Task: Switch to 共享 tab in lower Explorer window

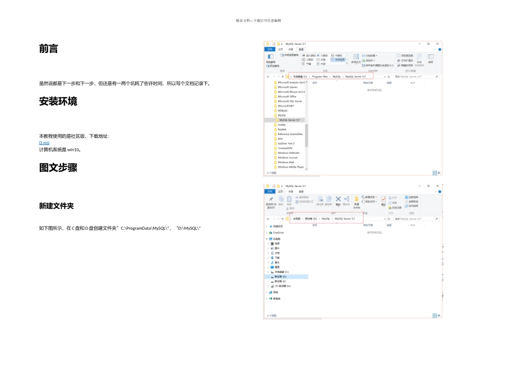Action: (291, 191)
